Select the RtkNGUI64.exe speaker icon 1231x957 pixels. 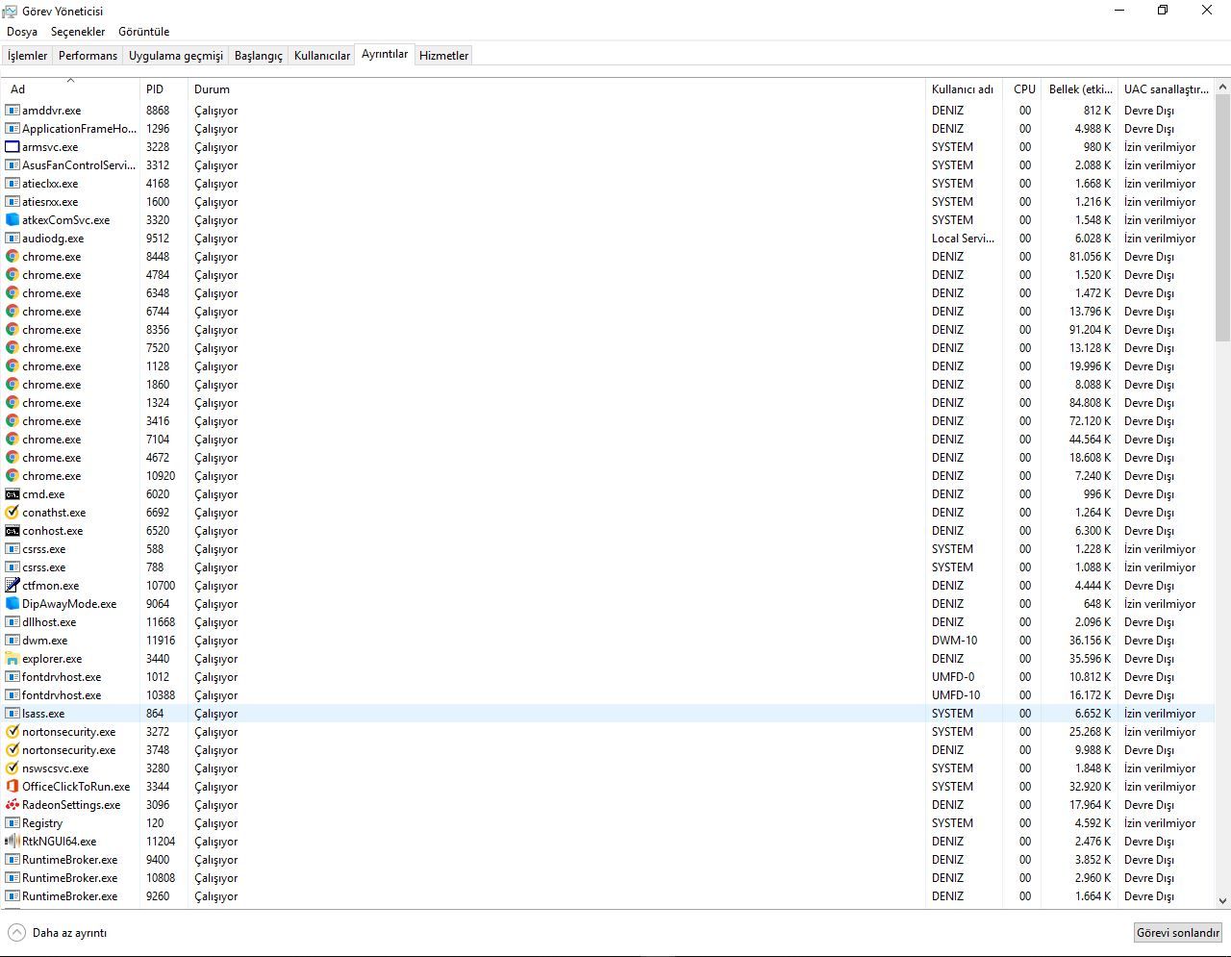[x=13, y=842]
